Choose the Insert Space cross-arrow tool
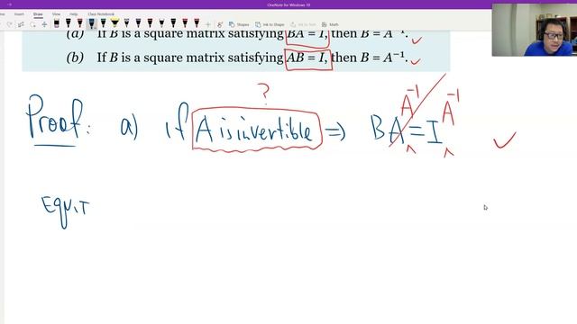577x324 pixels. coord(44,24)
